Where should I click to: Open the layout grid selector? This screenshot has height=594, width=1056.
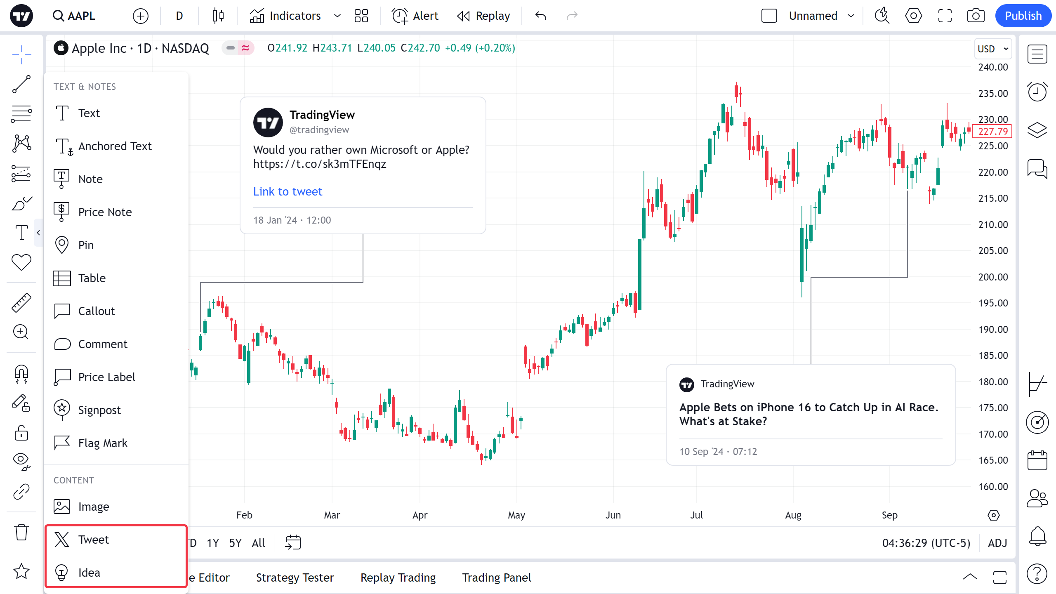361,16
